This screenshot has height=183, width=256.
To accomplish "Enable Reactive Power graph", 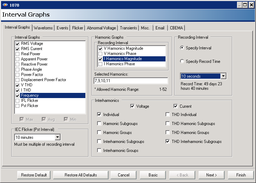I will click(x=18, y=65).
